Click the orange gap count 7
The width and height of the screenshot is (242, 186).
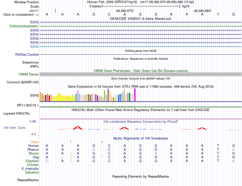pyautogui.click(x=71, y=142)
